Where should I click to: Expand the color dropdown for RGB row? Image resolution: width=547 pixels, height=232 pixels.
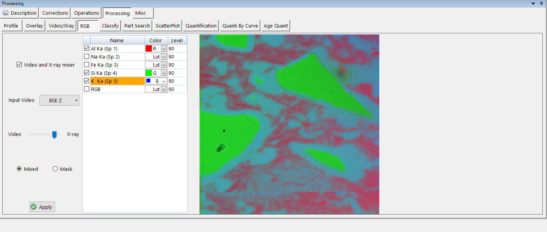(164, 89)
